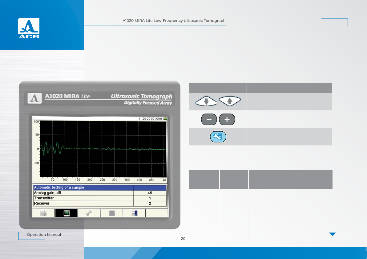Click the gray square icon on the device screen
Viewport: 367px width, 259px height.
pos(112,213)
